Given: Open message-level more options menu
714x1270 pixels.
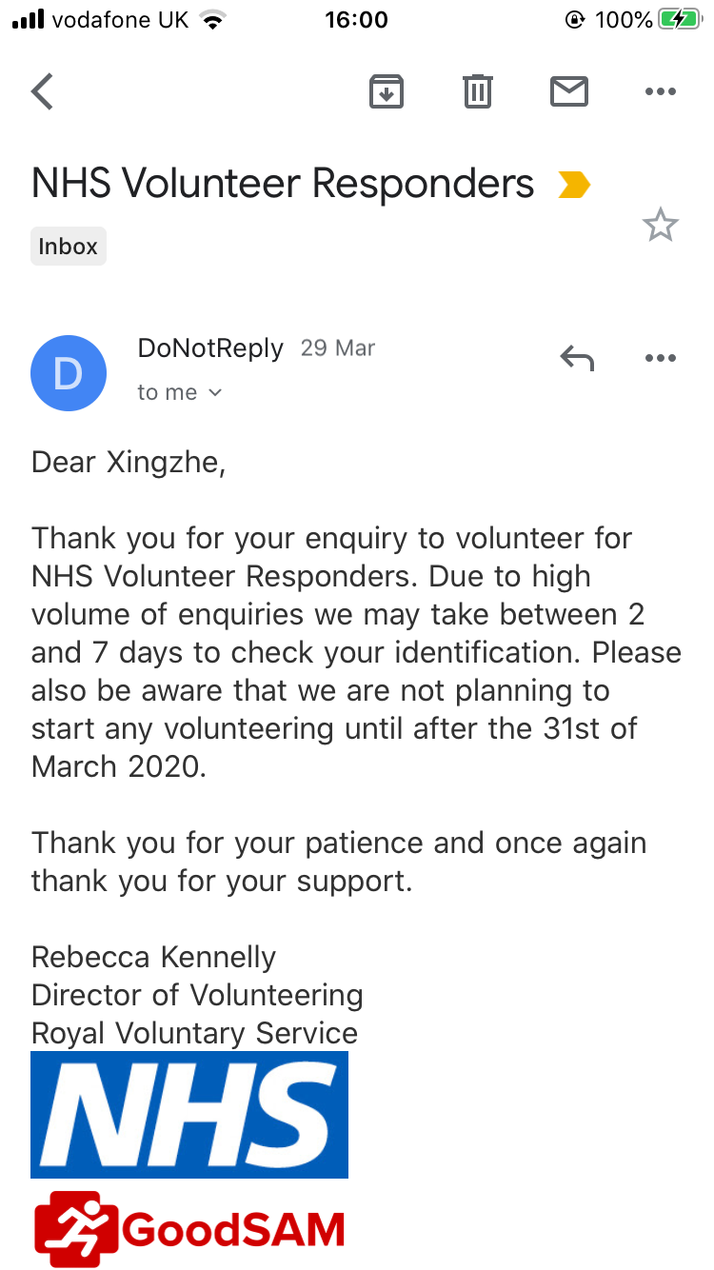Looking at the screenshot, I should (660, 358).
